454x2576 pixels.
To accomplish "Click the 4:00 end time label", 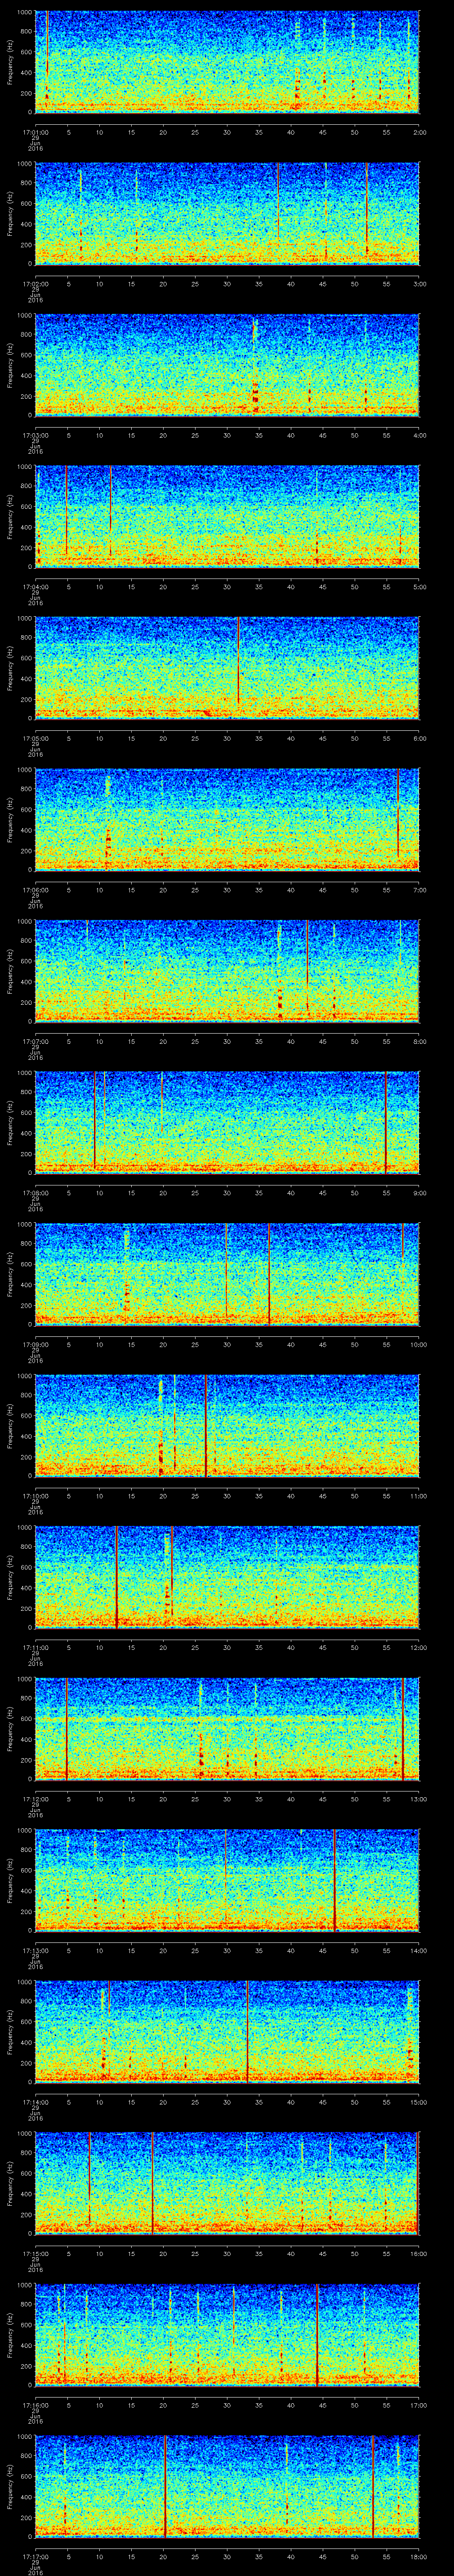I will [419, 435].
